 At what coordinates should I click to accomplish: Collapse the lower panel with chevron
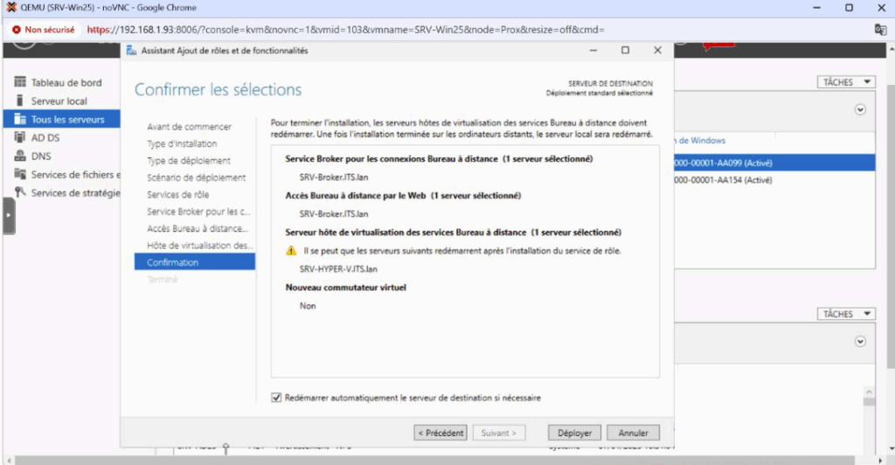[x=860, y=341]
